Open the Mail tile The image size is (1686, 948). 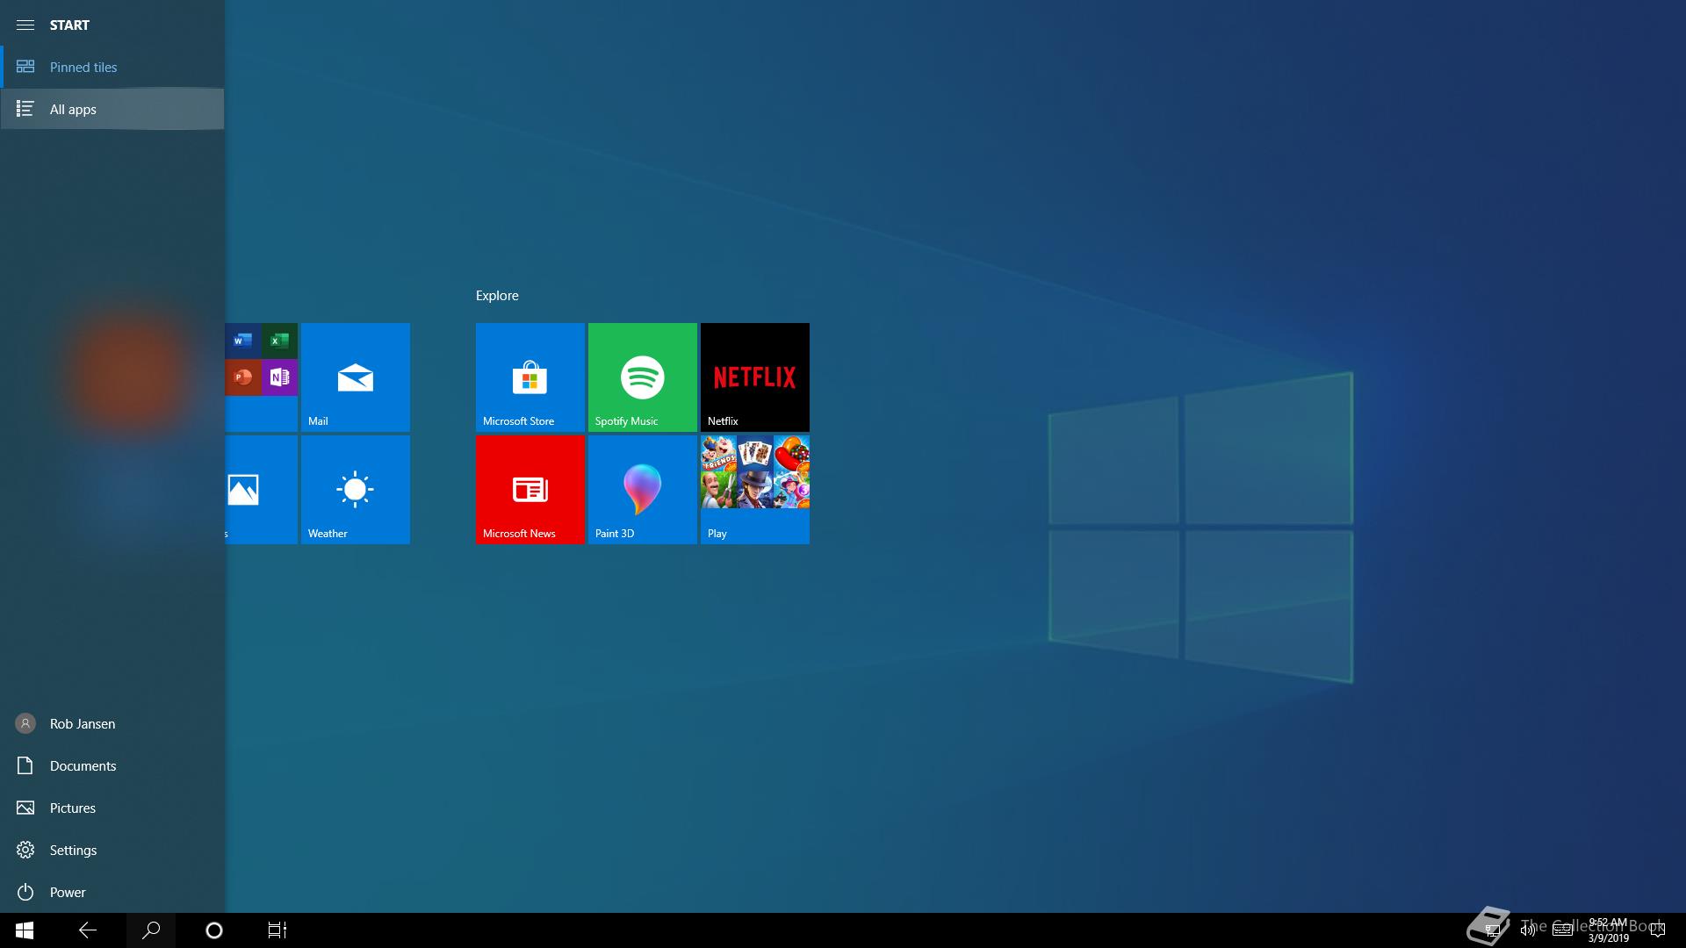[356, 377]
